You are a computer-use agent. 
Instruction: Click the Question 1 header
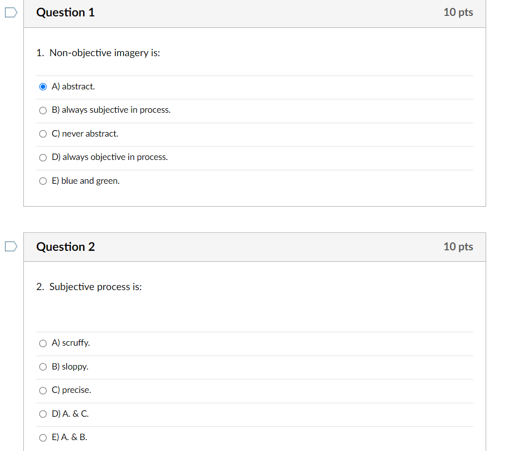point(65,12)
